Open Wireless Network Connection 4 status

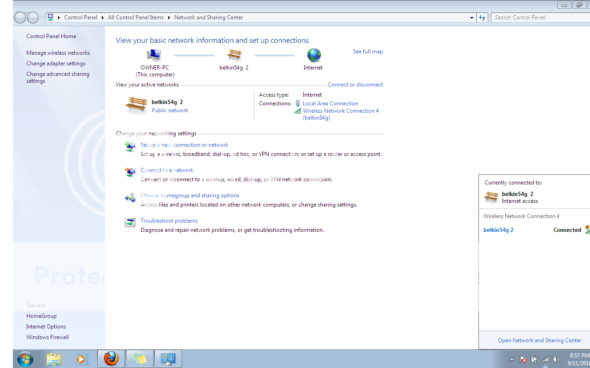pos(341,111)
